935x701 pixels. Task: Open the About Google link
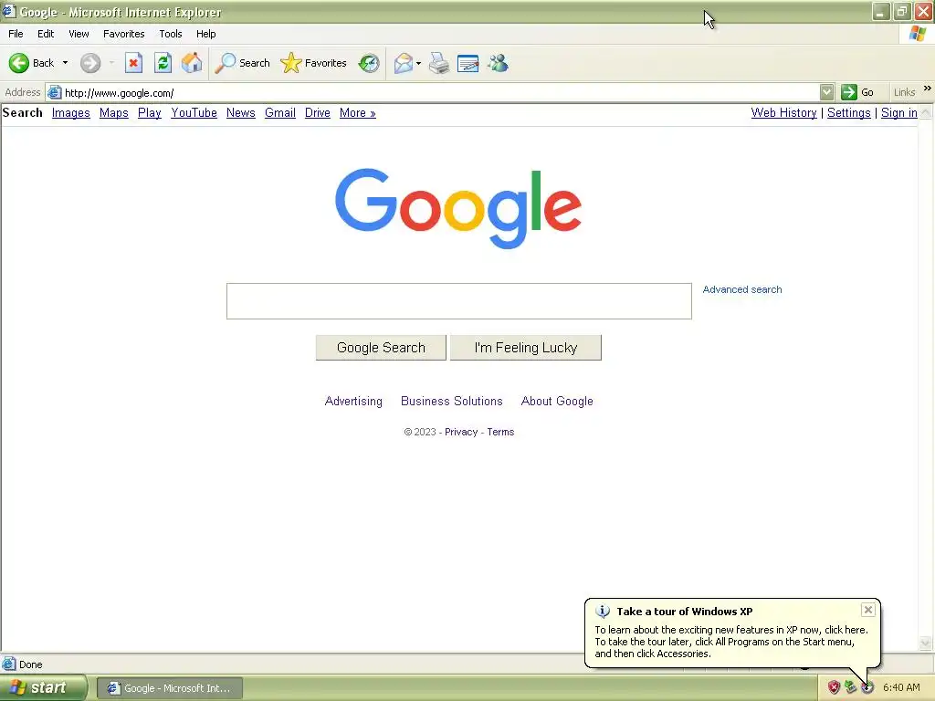tap(557, 402)
